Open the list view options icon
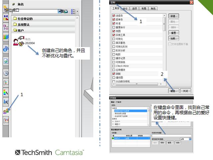Viewport: 213px width, 160px height. [x=73, y=12]
